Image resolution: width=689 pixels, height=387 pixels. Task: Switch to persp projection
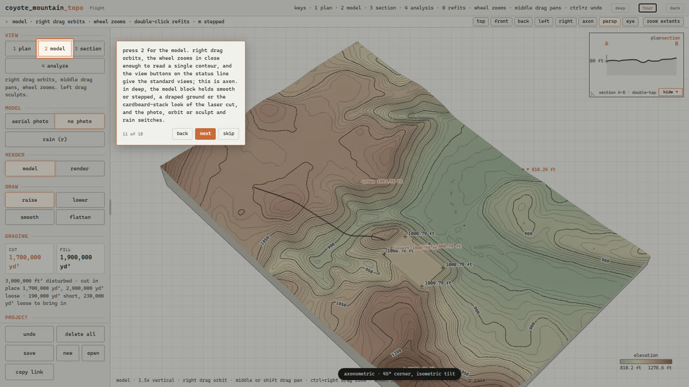click(x=609, y=22)
